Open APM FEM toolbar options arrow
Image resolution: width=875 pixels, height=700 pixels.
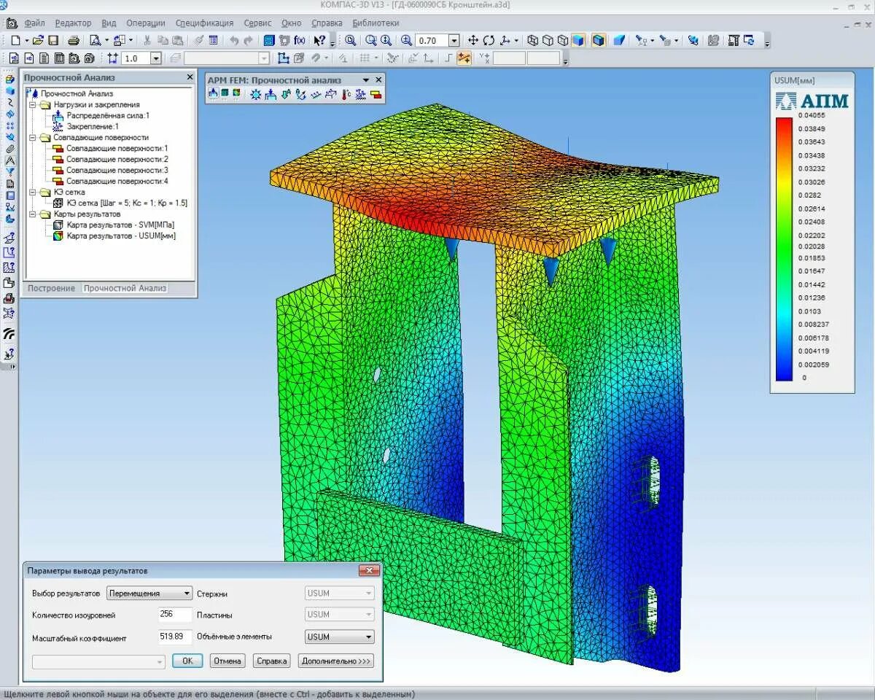coord(366,79)
